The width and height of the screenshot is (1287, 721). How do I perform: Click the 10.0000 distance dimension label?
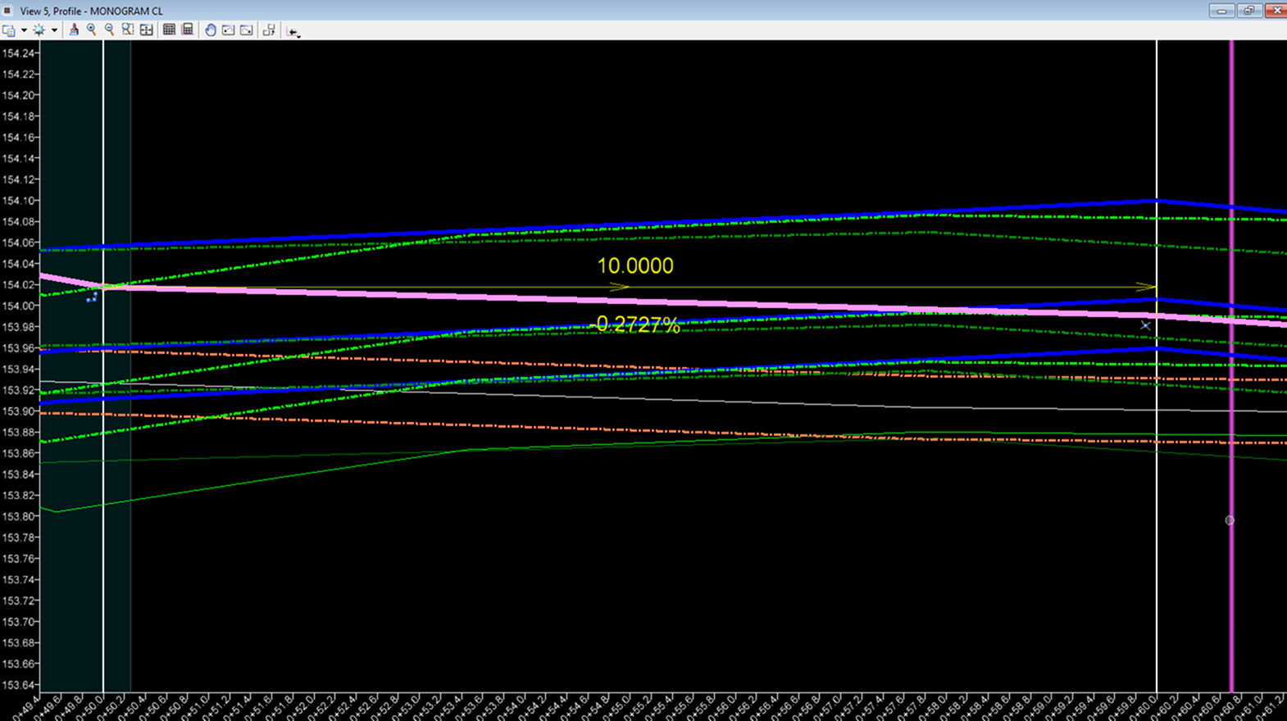click(x=635, y=266)
